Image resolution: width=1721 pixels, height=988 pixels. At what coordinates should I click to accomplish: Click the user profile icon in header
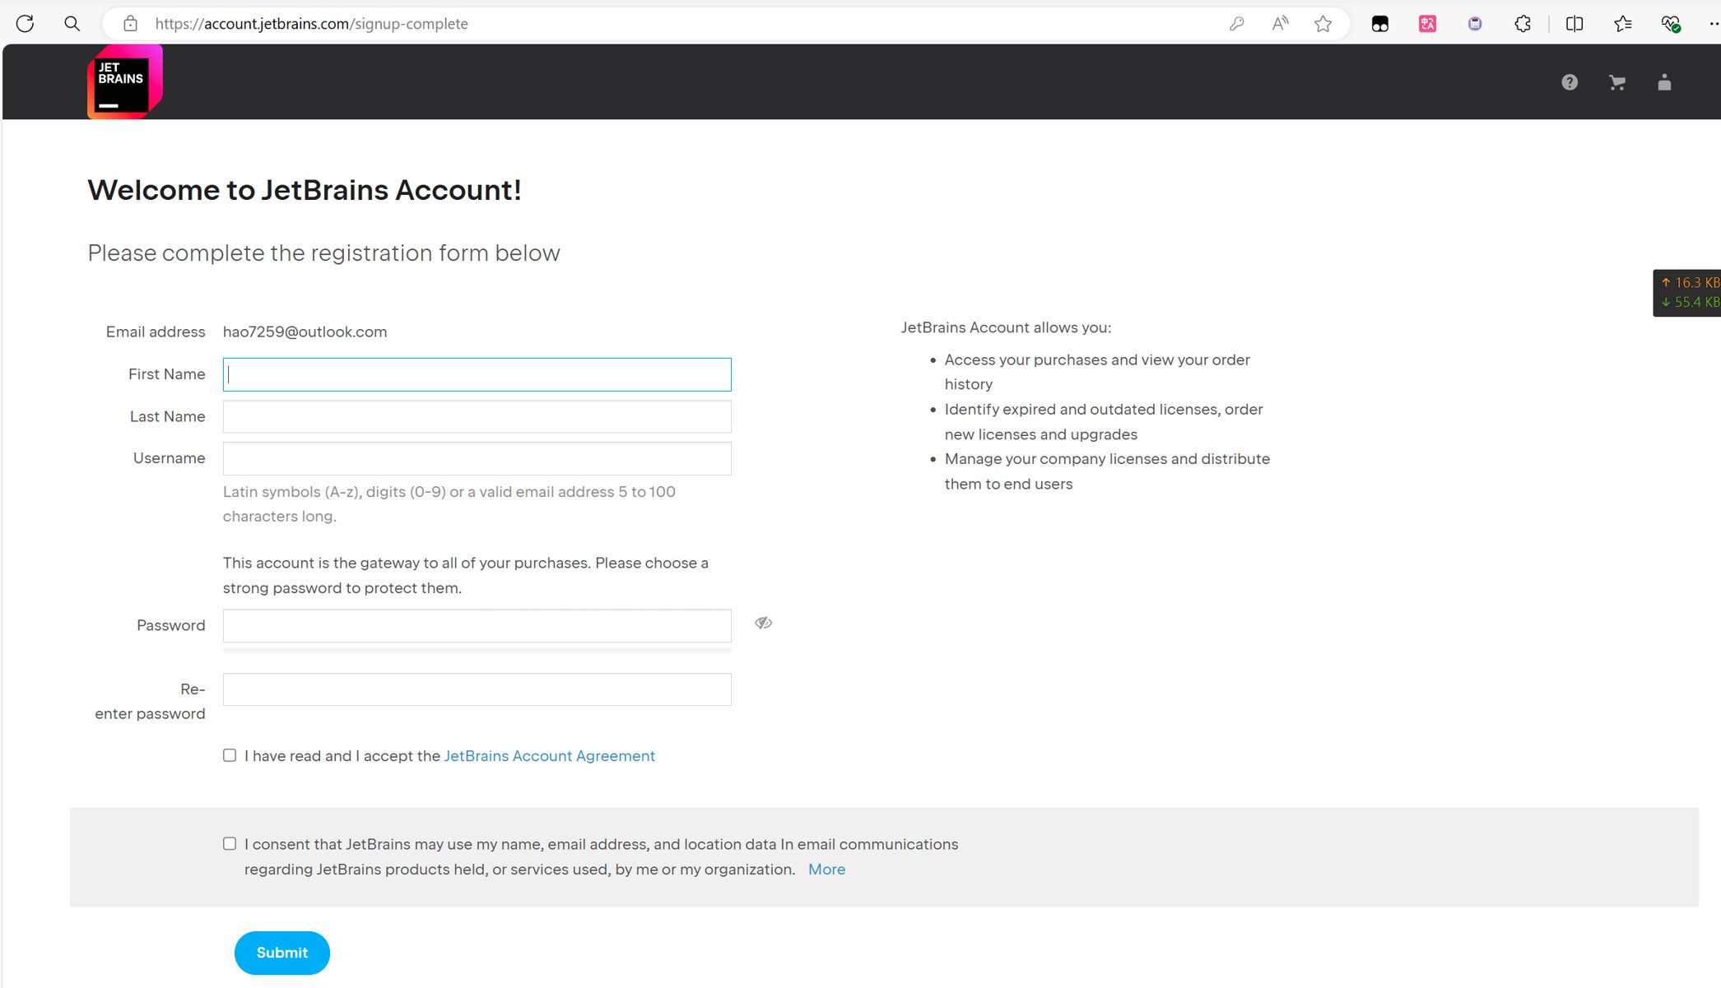(x=1664, y=82)
